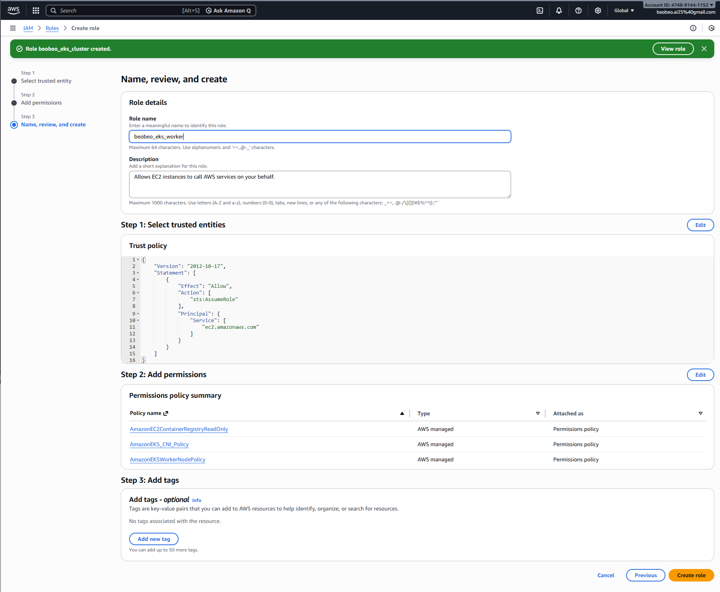
Task: Select the Step 3 radio indicator
Action: coord(14,125)
